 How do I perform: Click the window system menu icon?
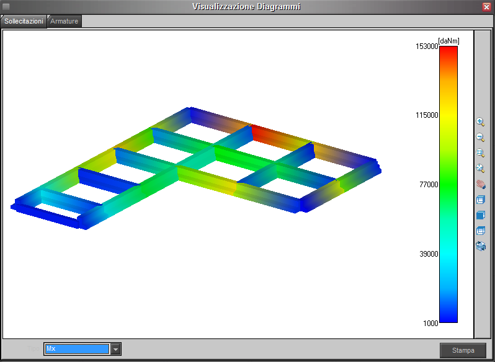[x=6, y=6]
